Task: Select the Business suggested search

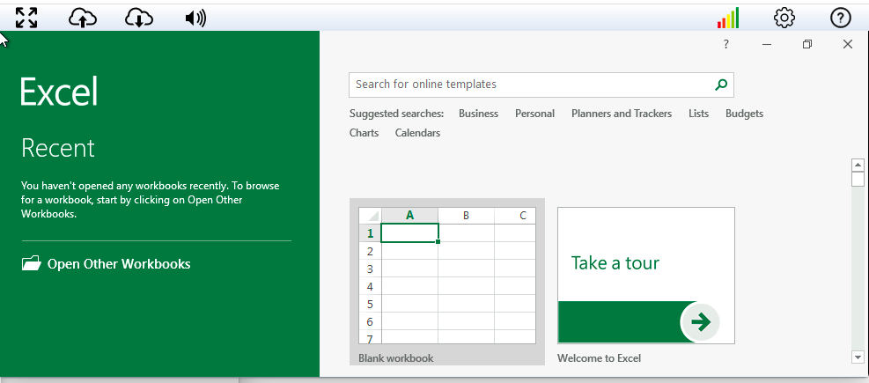Action: click(x=478, y=114)
